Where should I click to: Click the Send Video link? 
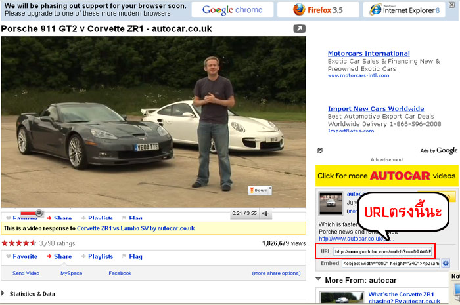[x=26, y=273]
